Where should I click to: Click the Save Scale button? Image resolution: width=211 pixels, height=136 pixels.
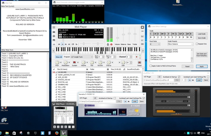point(202,38)
